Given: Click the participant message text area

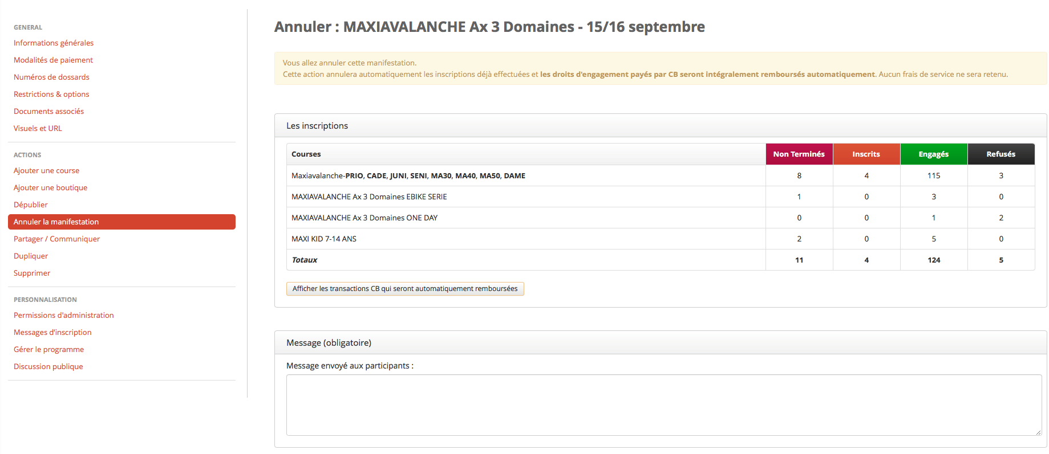Looking at the screenshot, I should pyautogui.click(x=664, y=405).
